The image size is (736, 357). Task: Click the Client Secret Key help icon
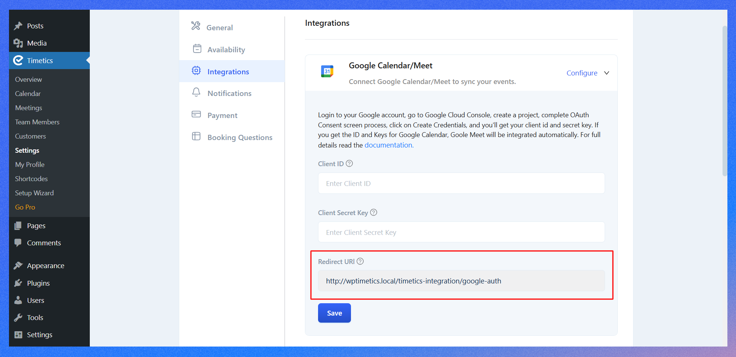coord(373,212)
